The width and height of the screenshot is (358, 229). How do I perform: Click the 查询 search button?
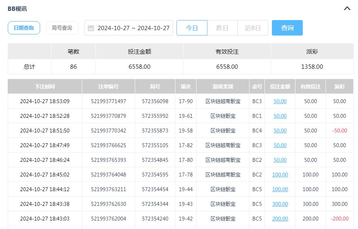(x=287, y=27)
